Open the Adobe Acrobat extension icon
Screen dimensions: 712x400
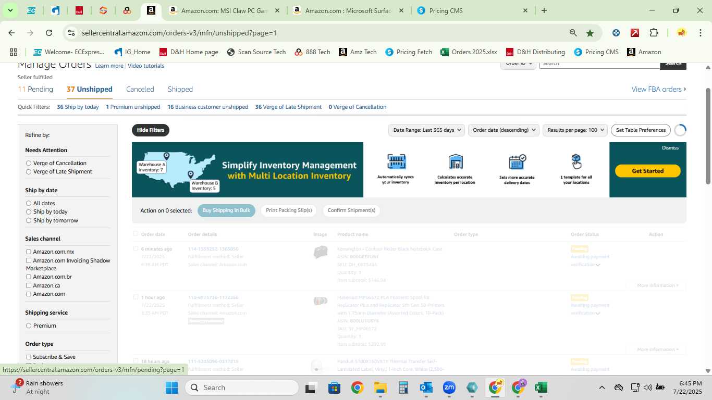(635, 33)
